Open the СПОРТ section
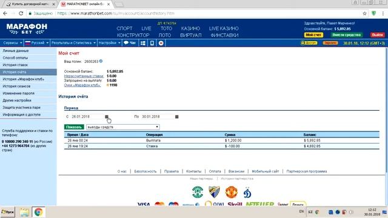388x218 pixels. (124, 28)
